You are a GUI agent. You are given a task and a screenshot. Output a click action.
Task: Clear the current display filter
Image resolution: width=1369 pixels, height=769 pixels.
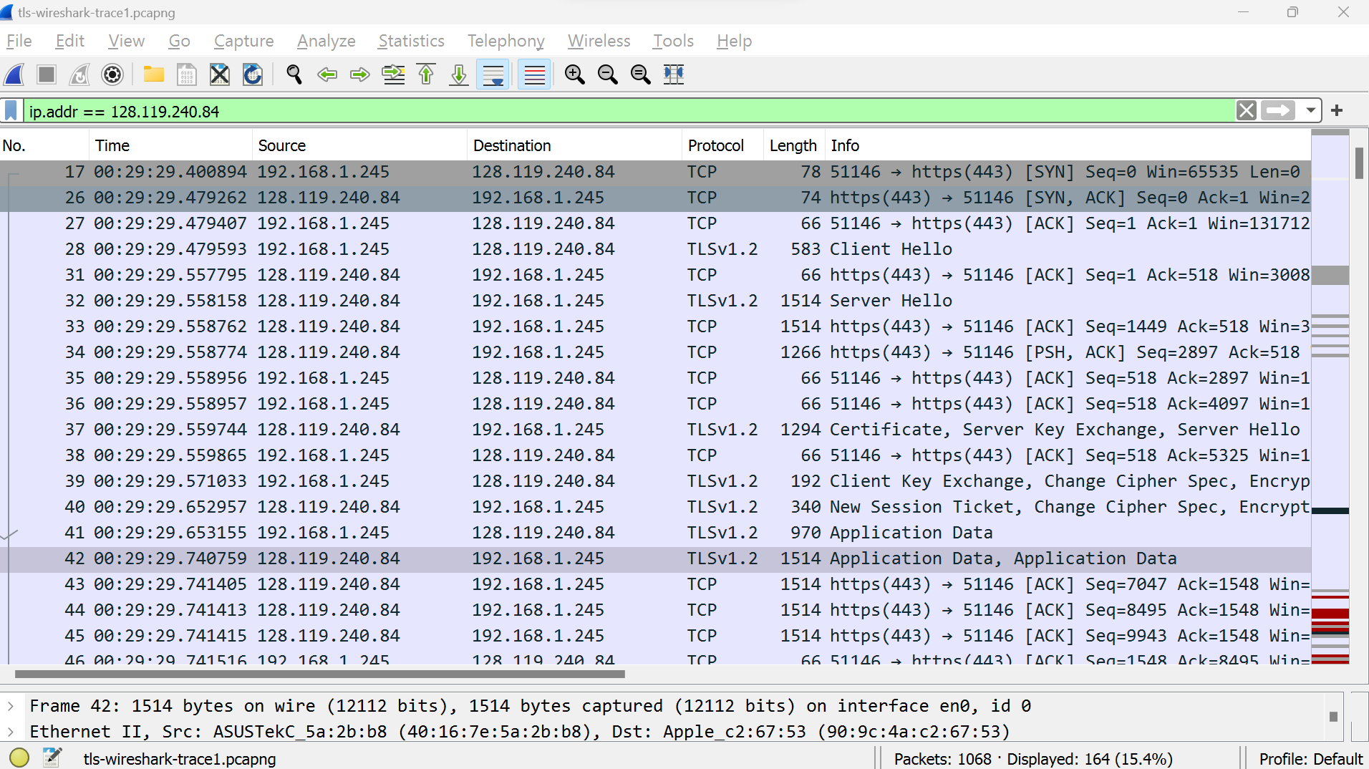[x=1247, y=110]
